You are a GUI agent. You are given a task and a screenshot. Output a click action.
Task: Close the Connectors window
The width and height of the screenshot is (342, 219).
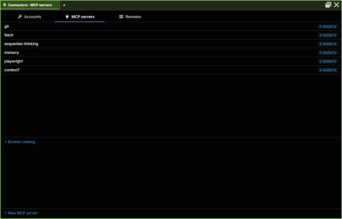[x=336, y=5]
